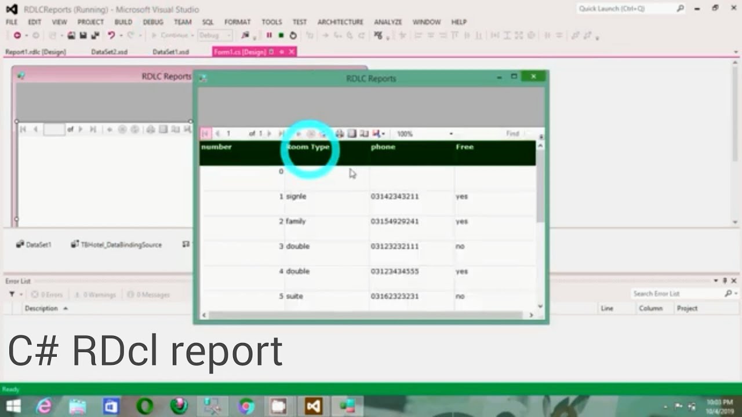Image resolution: width=742 pixels, height=417 pixels.
Task: Select TBHotel_DataBindingSource component in tray
Action: 116,245
